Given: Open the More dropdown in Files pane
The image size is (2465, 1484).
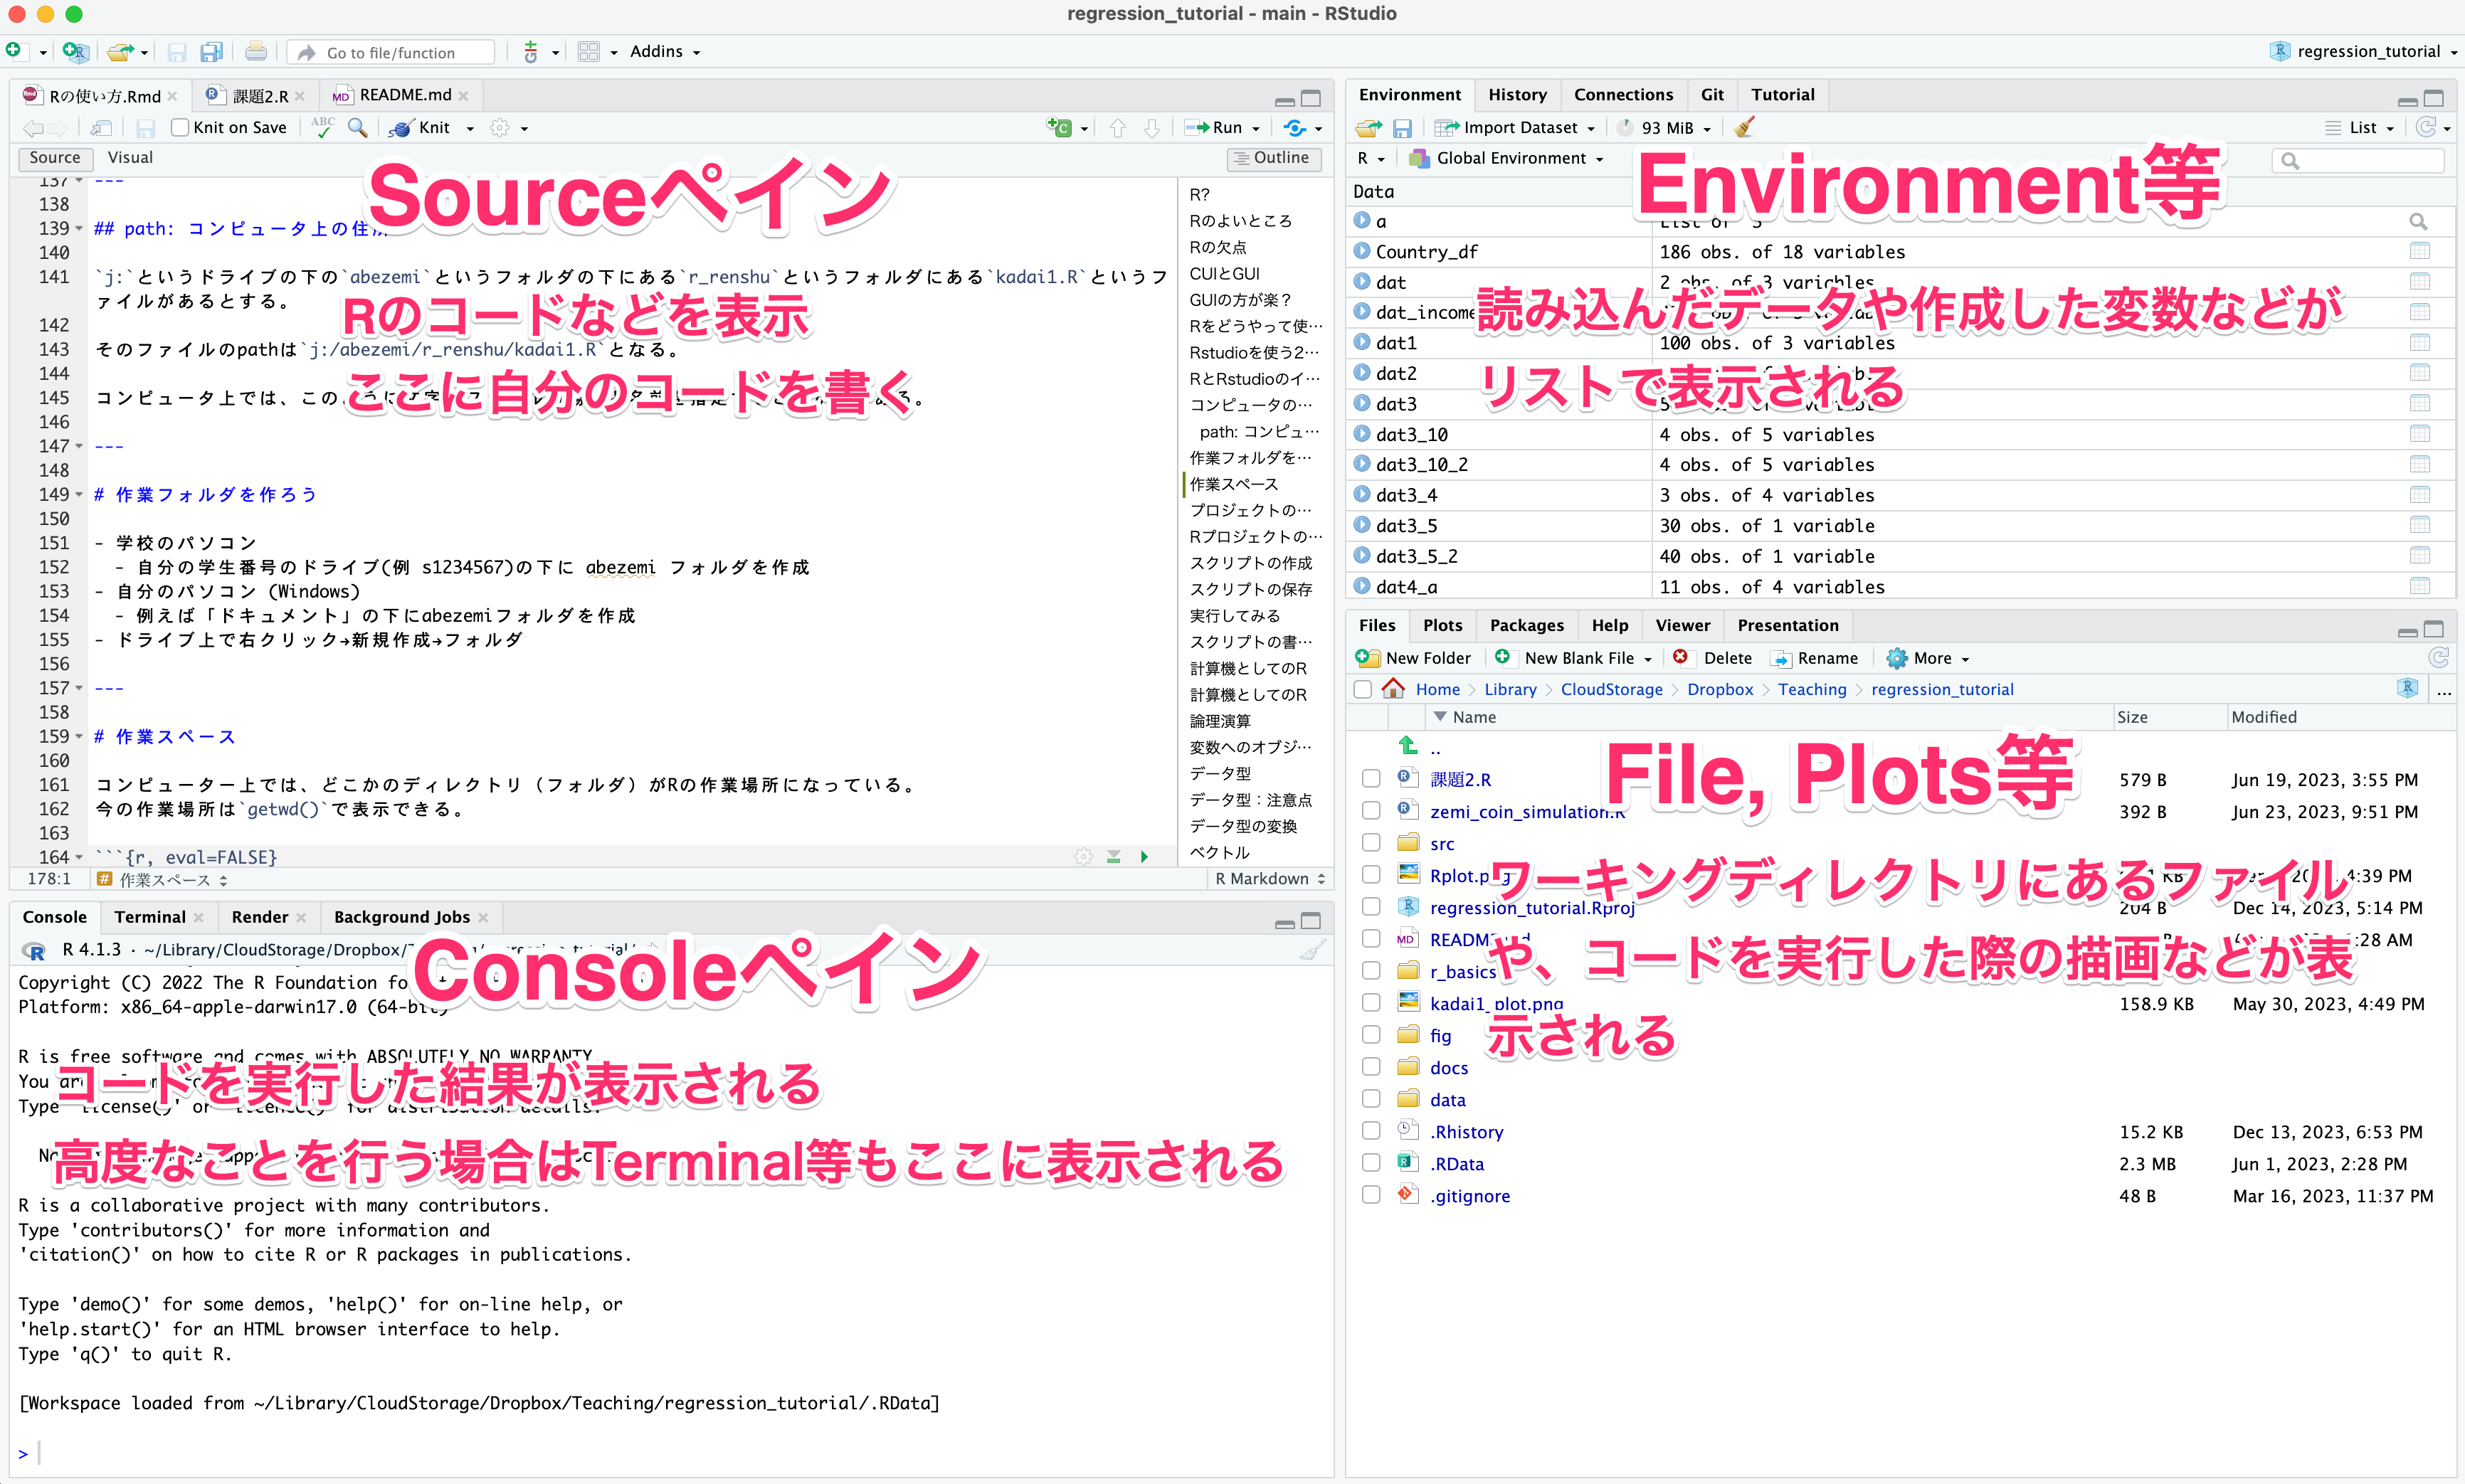Looking at the screenshot, I should coord(1928,657).
